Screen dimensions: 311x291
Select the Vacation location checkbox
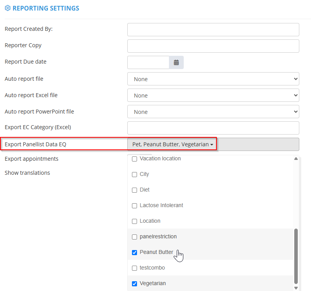(135, 159)
